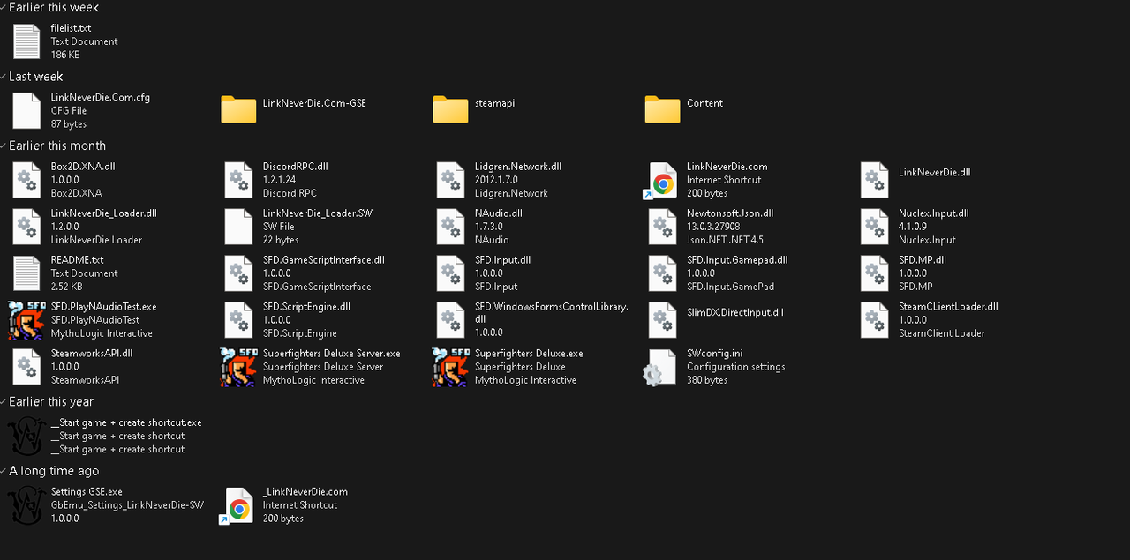Image resolution: width=1130 pixels, height=560 pixels.
Task: Click the 'LinkNeverDie_Loader.SW' file name
Action: click(318, 213)
